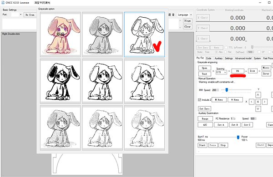Viewport: 273px width, 177px height.
Task: Click the Diagn button
Action: coord(187,21)
